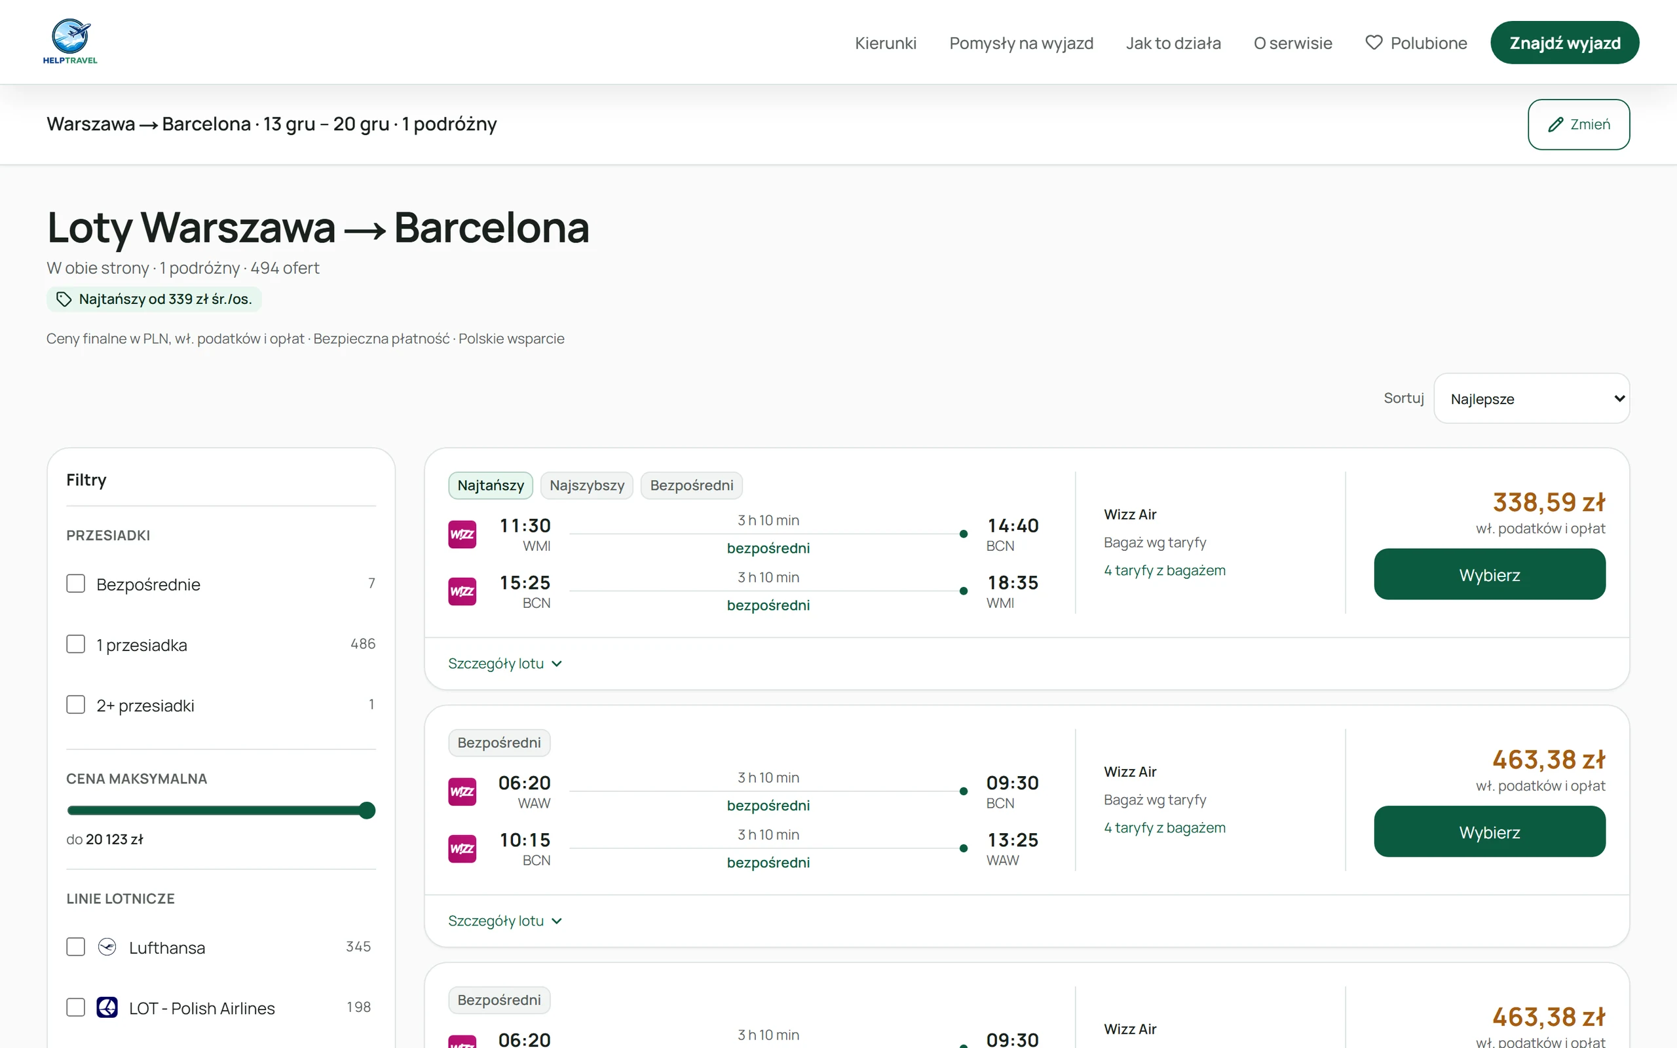Open 4 taryfy z bagażem for 11:30 flight
The width and height of the screenshot is (1677, 1048).
coord(1164,571)
